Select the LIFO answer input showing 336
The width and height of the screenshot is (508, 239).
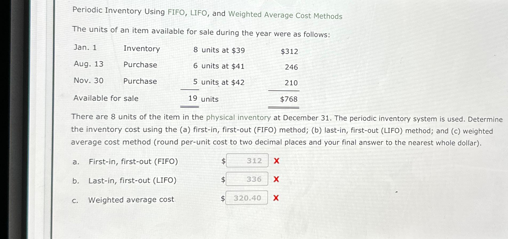[x=248, y=179]
